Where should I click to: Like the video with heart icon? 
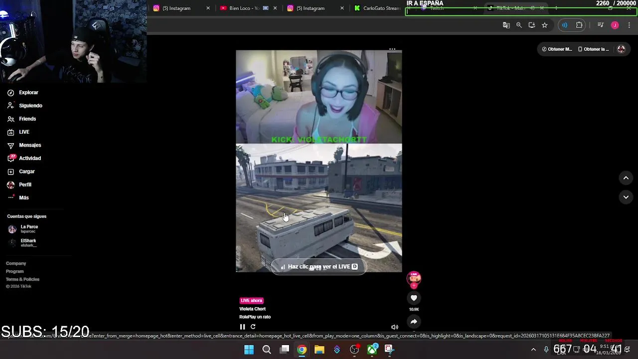coord(414,298)
